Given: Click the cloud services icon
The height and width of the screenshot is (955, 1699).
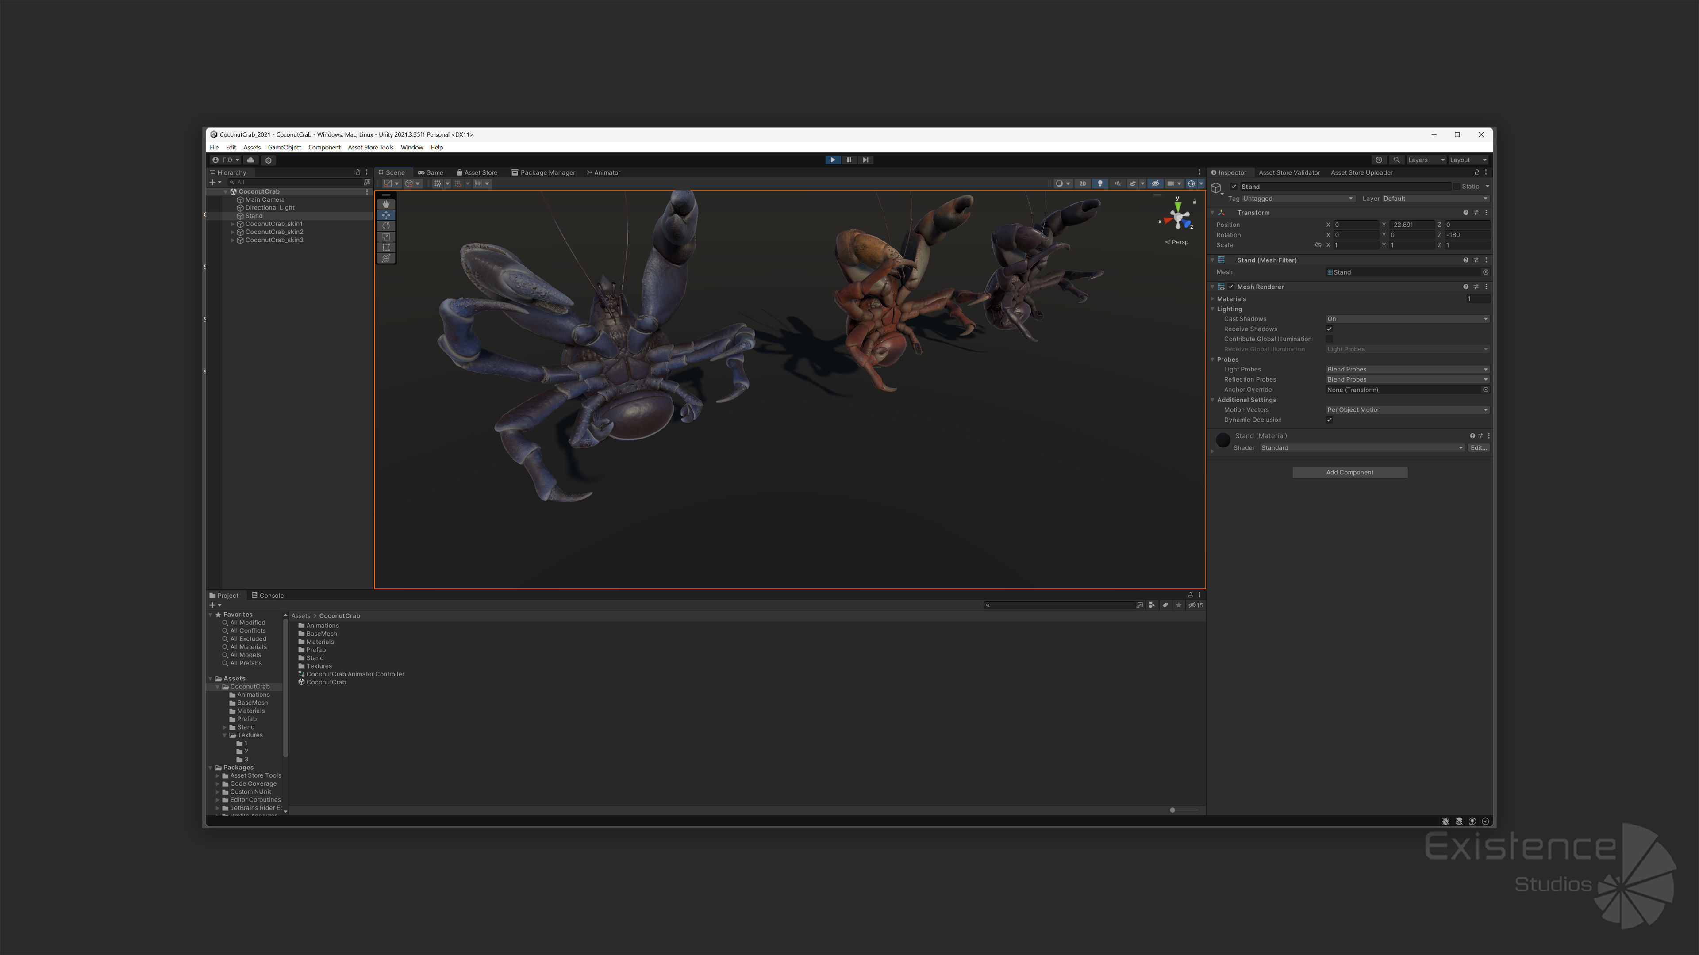Looking at the screenshot, I should 250,160.
